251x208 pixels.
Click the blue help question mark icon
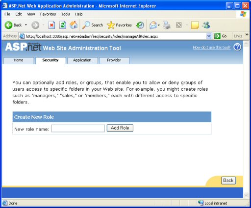coord(237,47)
